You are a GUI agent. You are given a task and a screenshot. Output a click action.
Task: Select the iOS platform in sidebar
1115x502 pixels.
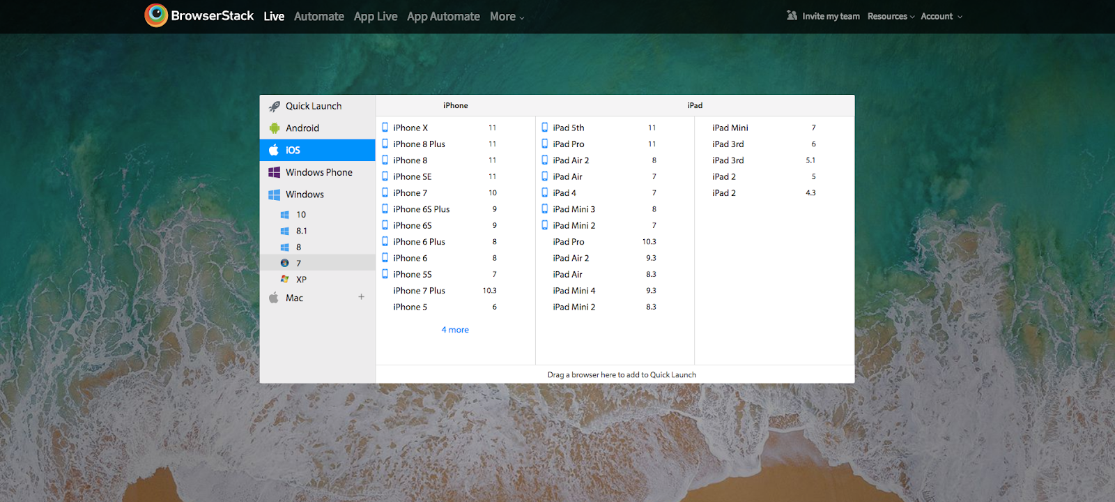[x=293, y=151]
